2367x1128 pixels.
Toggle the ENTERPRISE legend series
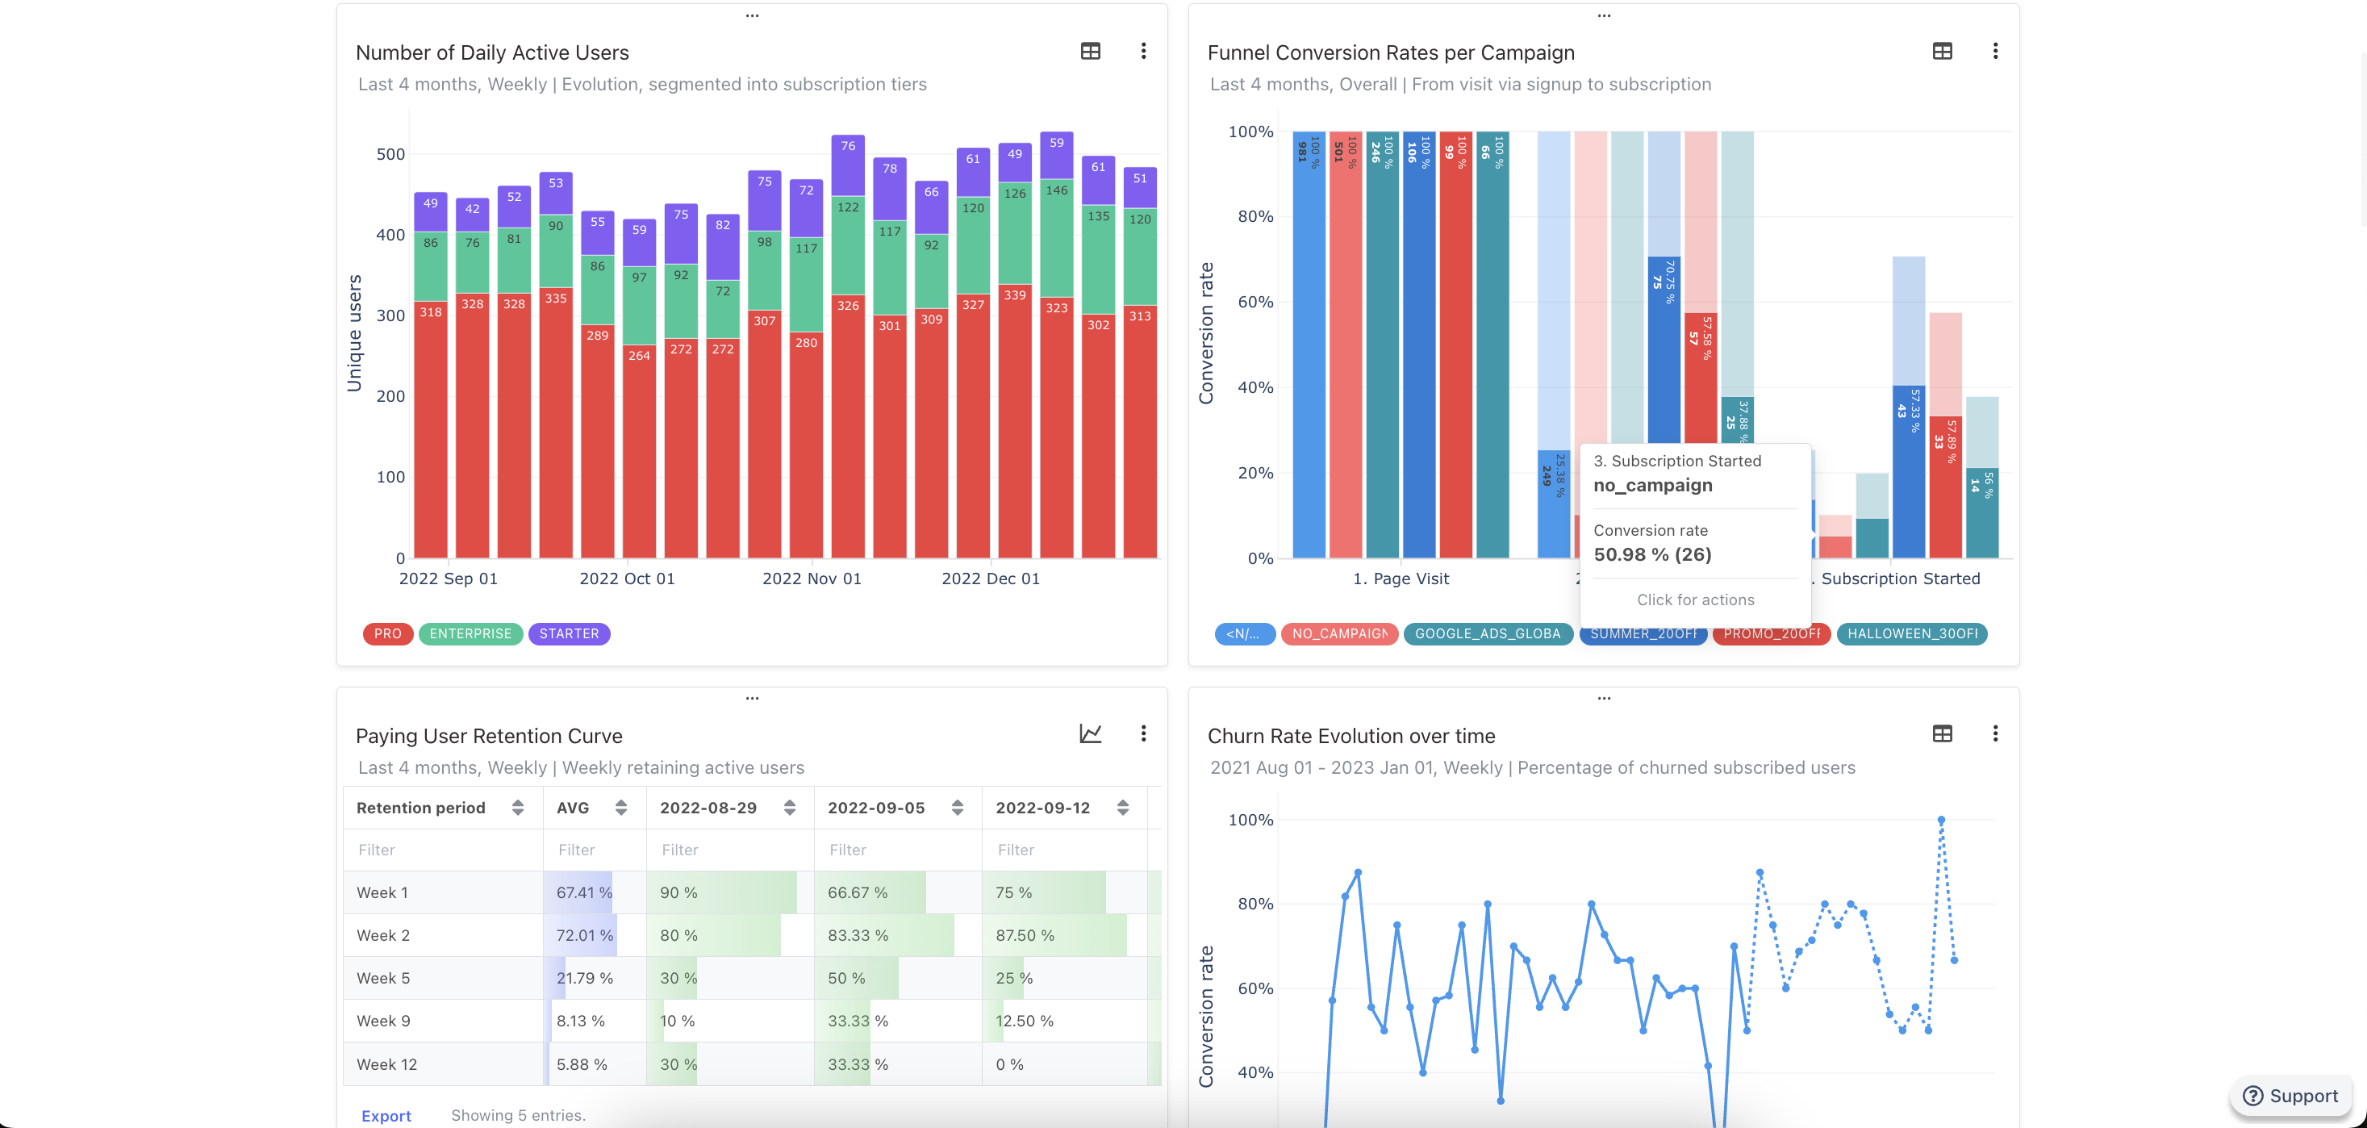coord(470,633)
